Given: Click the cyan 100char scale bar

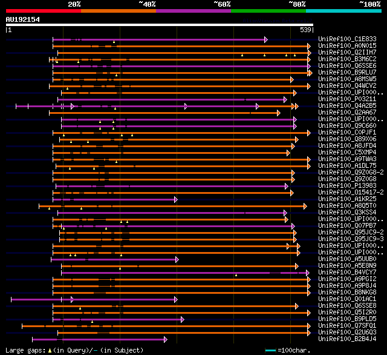Looking at the screenshot, I should (x=270, y=351).
